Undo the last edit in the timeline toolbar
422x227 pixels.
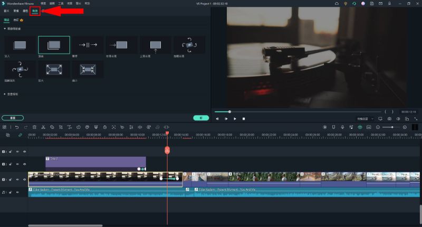(17, 127)
